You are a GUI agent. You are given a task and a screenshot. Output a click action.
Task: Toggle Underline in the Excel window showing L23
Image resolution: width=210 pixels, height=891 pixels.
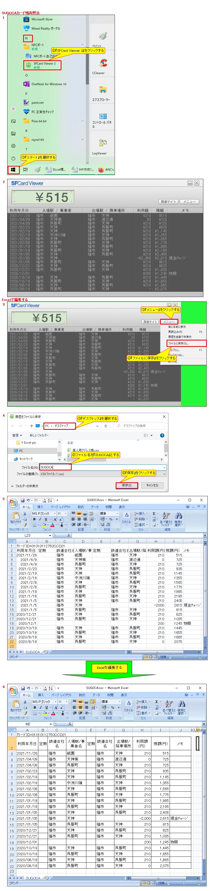click(x=46, y=519)
